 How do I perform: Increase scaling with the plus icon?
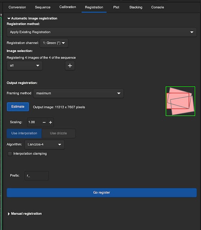[x=50, y=122]
